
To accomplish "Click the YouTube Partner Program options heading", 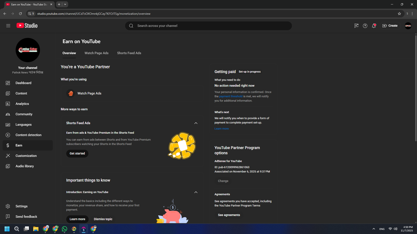I will 237,150.
